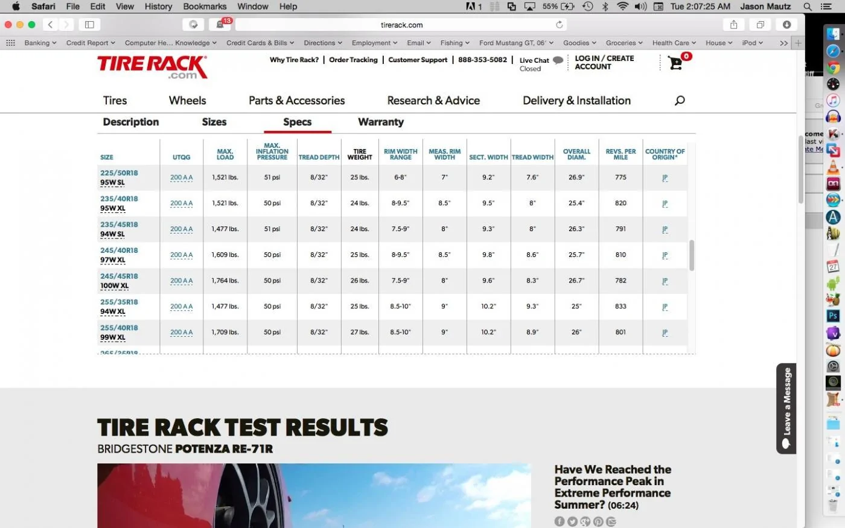Expand the Health Care bookmarks folder
The image size is (845, 528).
674,43
